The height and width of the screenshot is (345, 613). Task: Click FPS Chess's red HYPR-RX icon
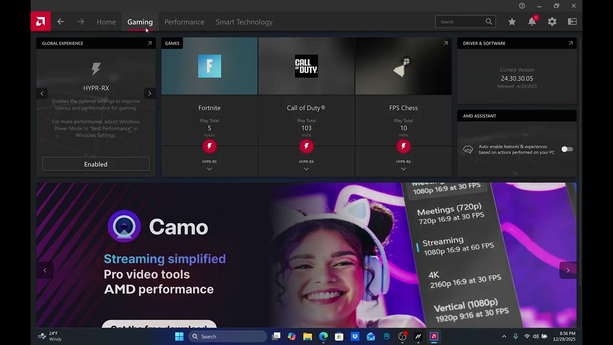point(403,146)
